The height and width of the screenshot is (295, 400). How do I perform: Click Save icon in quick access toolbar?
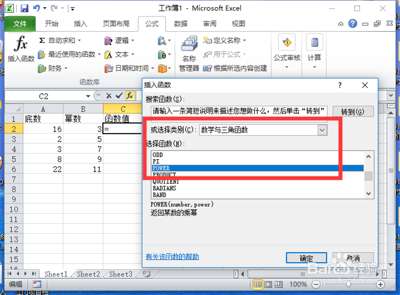coord(24,8)
